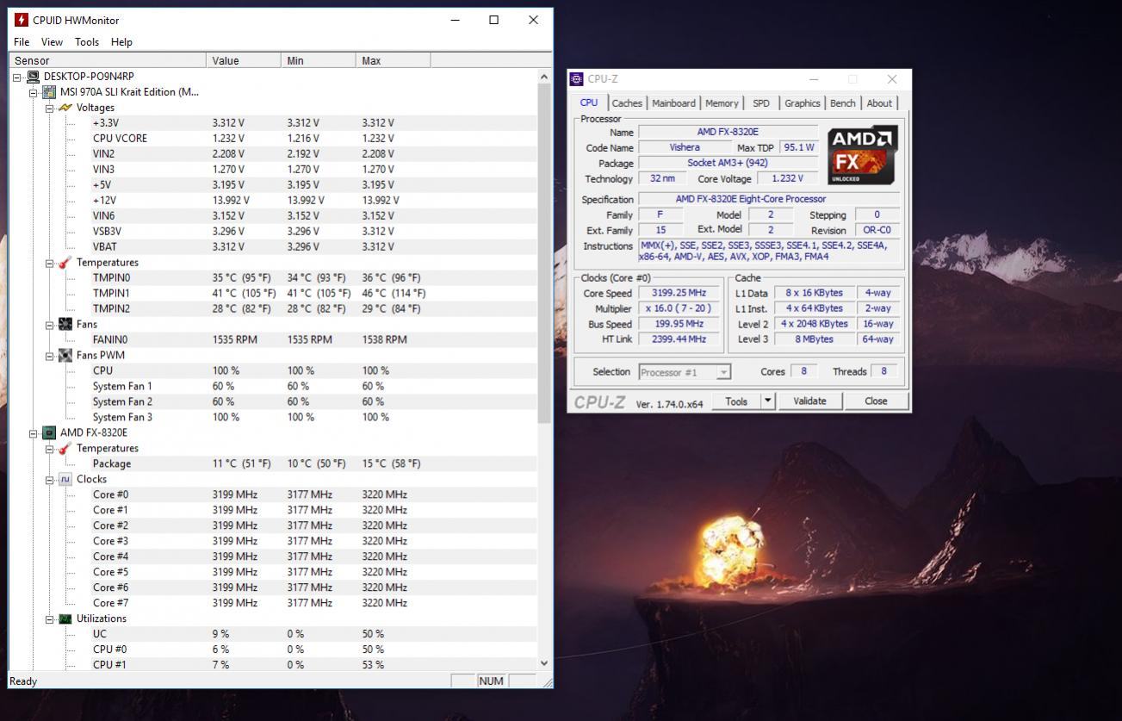Screen dimensions: 1122x721
Task: Click the CPU Temperatures thermometer icon
Action: 65,449
